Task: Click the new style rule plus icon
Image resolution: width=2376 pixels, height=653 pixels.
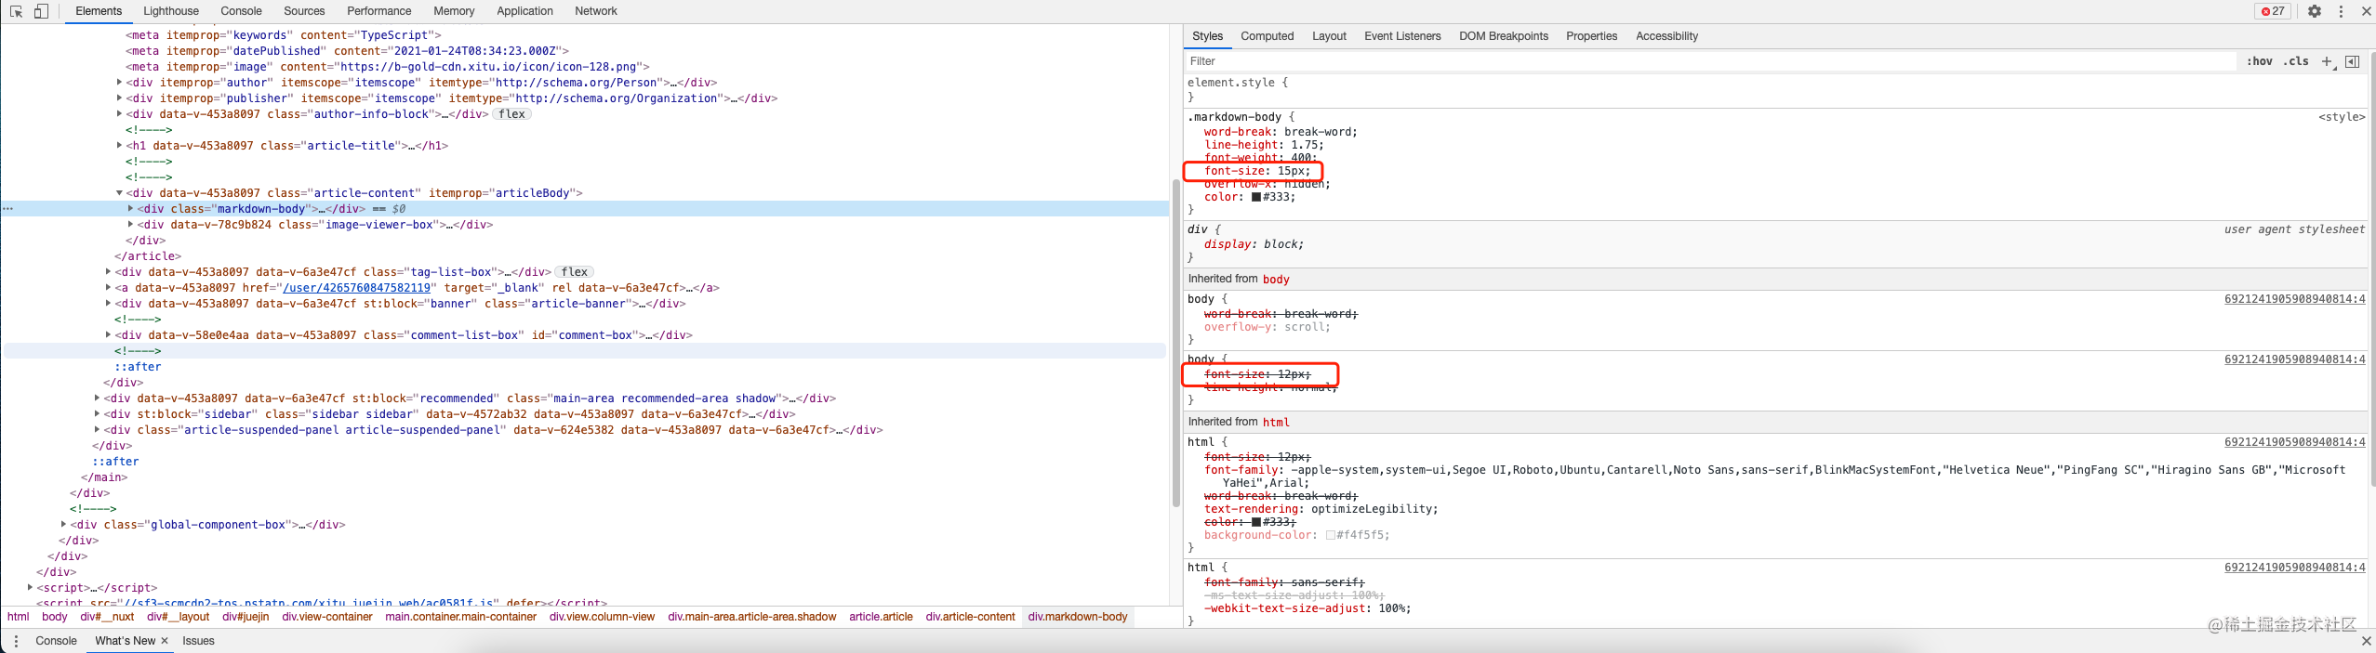Action: (2327, 61)
